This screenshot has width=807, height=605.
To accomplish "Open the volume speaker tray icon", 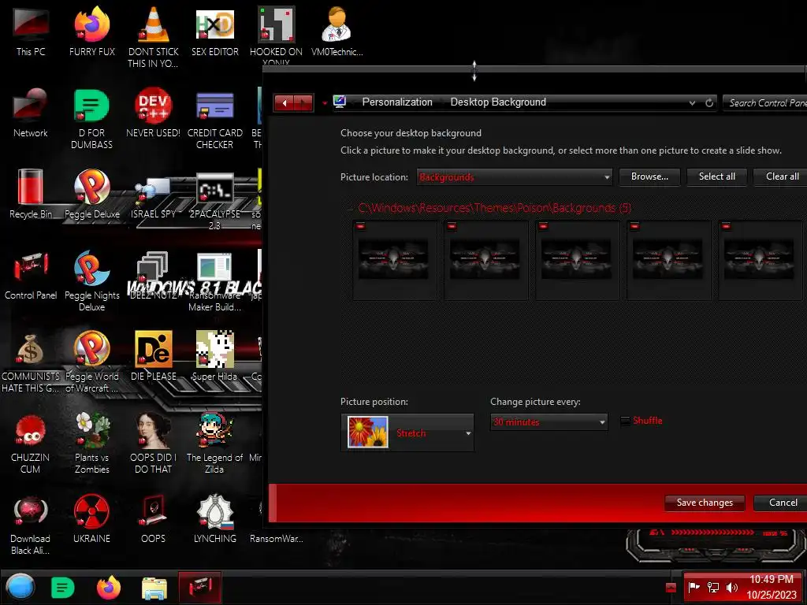I will [731, 588].
